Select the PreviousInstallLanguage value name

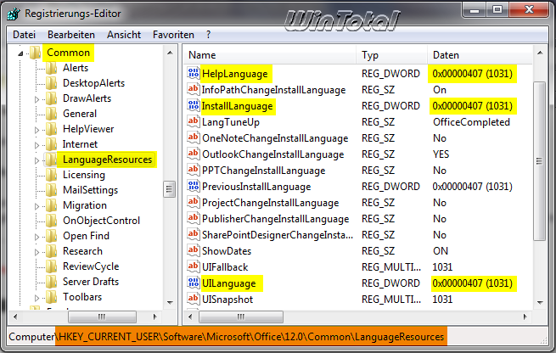[x=256, y=187]
